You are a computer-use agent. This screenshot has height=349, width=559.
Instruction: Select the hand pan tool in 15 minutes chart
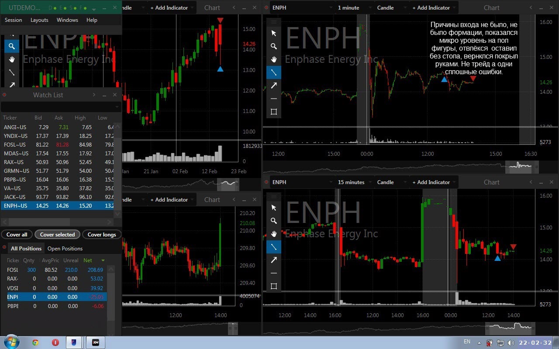(x=274, y=234)
